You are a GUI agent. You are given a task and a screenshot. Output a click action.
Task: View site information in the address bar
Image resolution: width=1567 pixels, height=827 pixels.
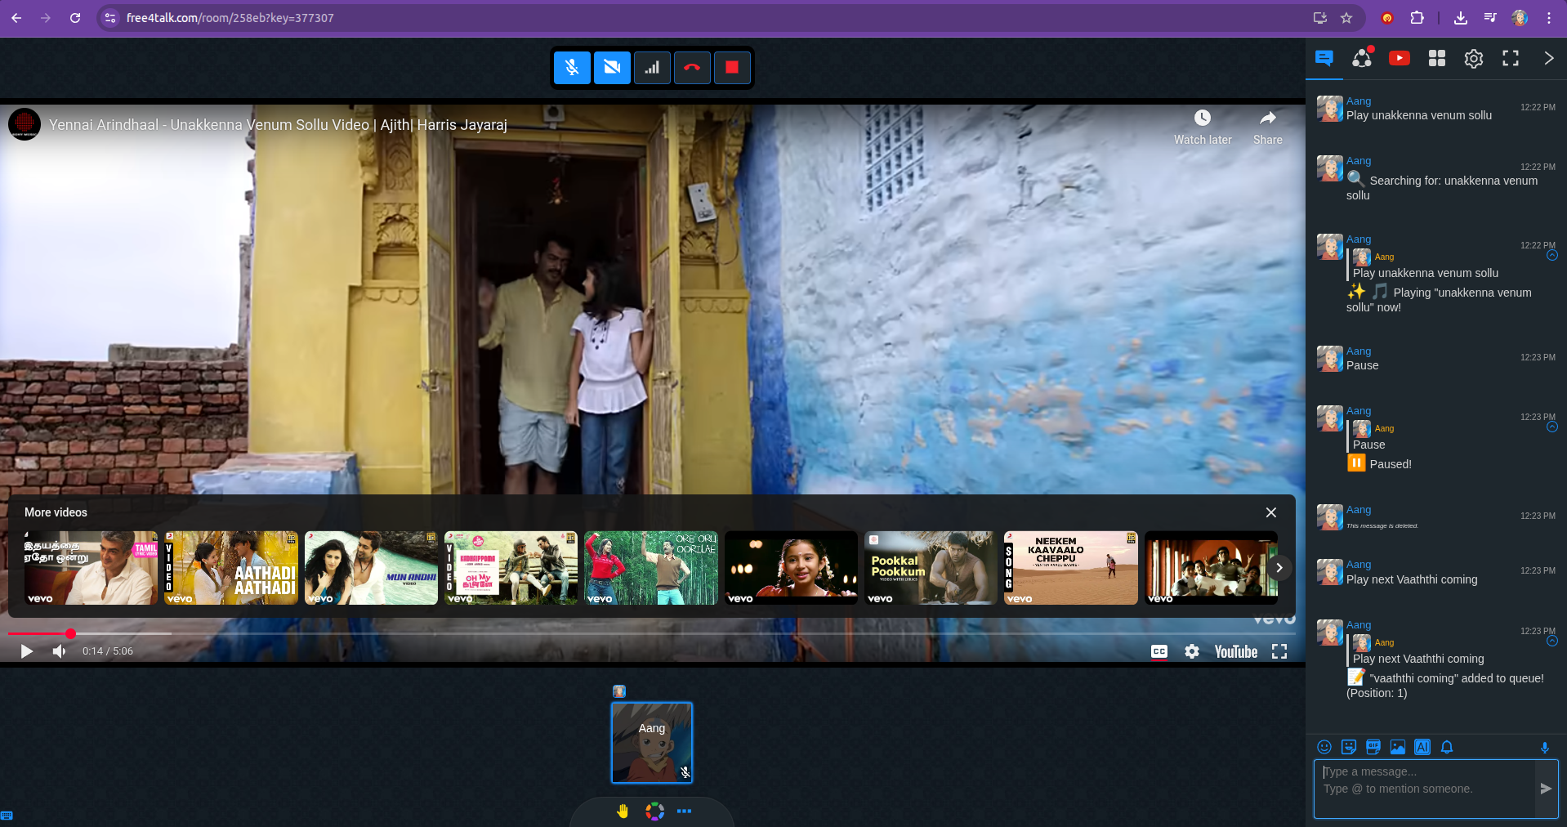(x=110, y=18)
